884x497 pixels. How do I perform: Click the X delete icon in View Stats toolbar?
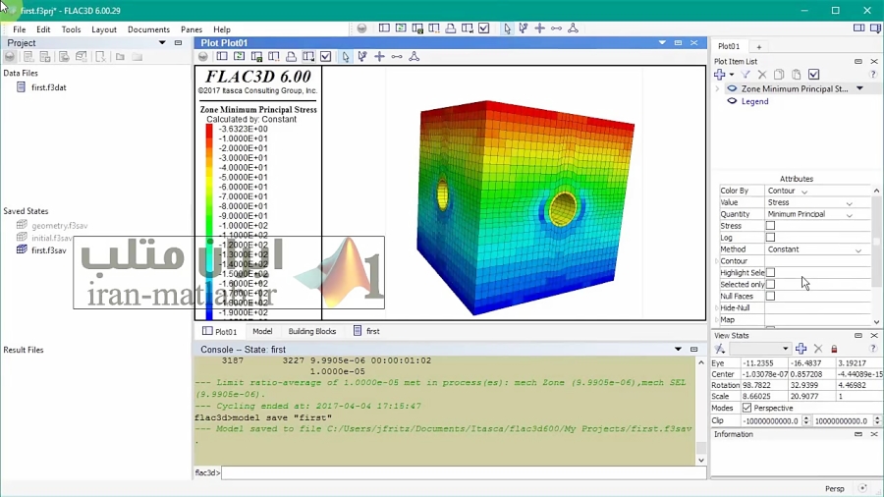coord(818,349)
